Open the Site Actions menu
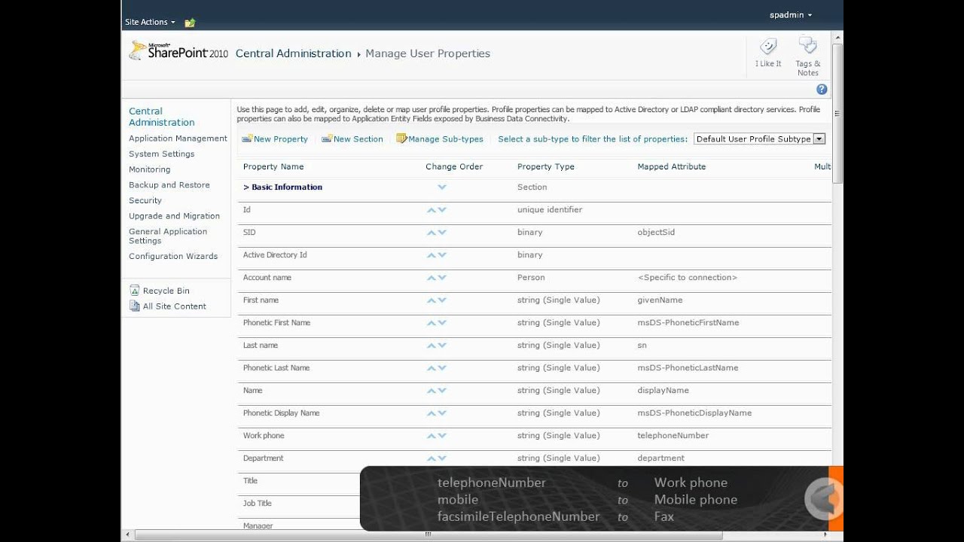The width and height of the screenshot is (964, 542). tap(150, 23)
